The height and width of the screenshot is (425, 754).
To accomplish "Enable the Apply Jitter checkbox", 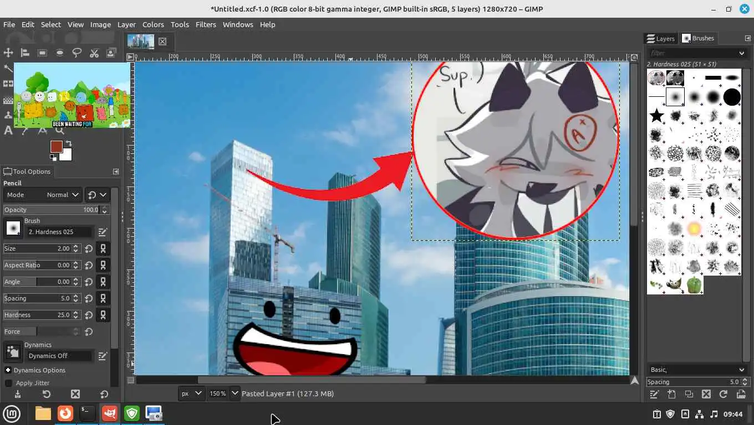I will pos(8,383).
